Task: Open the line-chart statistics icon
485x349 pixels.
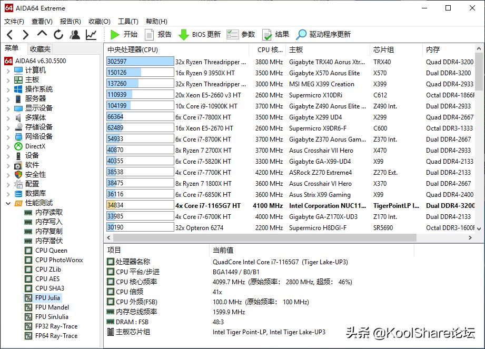Action: [x=90, y=34]
